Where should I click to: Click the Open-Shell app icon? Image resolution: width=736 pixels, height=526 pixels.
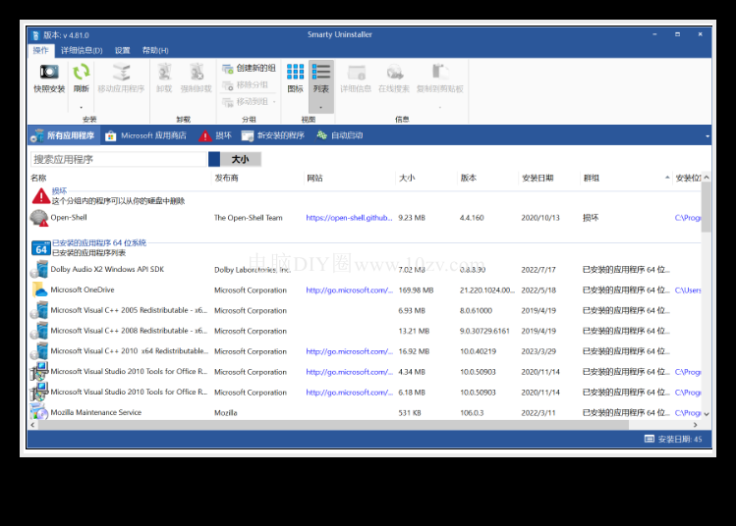(x=39, y=218)
